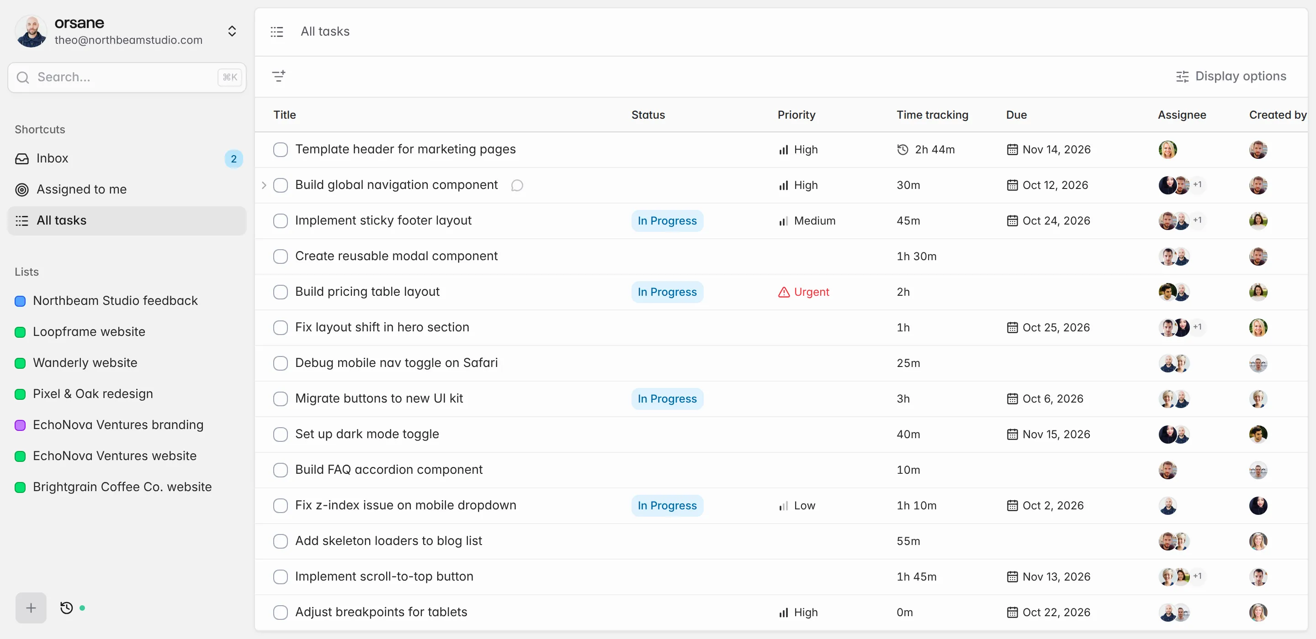This screenshot has width=1316, height=639.
Task: Mark Template header for marketing pages complete
Action: click(x=281, y=150)
